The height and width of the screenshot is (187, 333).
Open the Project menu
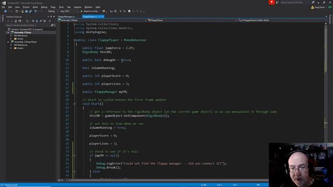click(27, 7)
